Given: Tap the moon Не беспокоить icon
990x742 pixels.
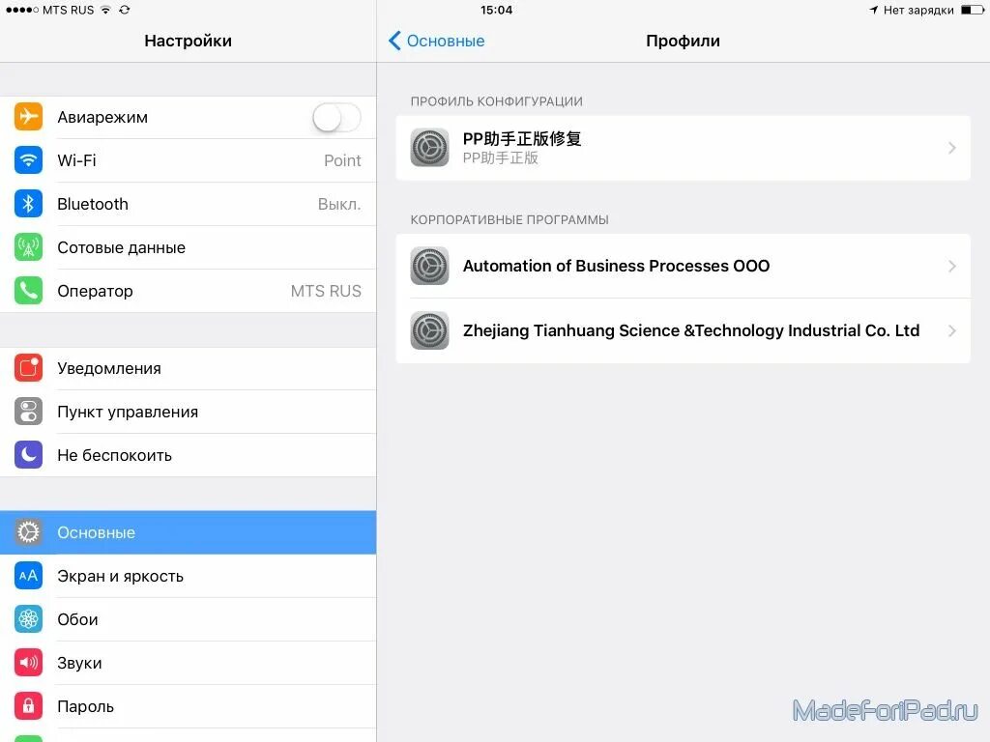Looking at the screenshot, I should click(x=28, y=455).
